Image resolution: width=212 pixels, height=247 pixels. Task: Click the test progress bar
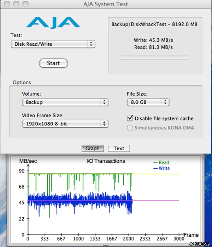(154, 57)
